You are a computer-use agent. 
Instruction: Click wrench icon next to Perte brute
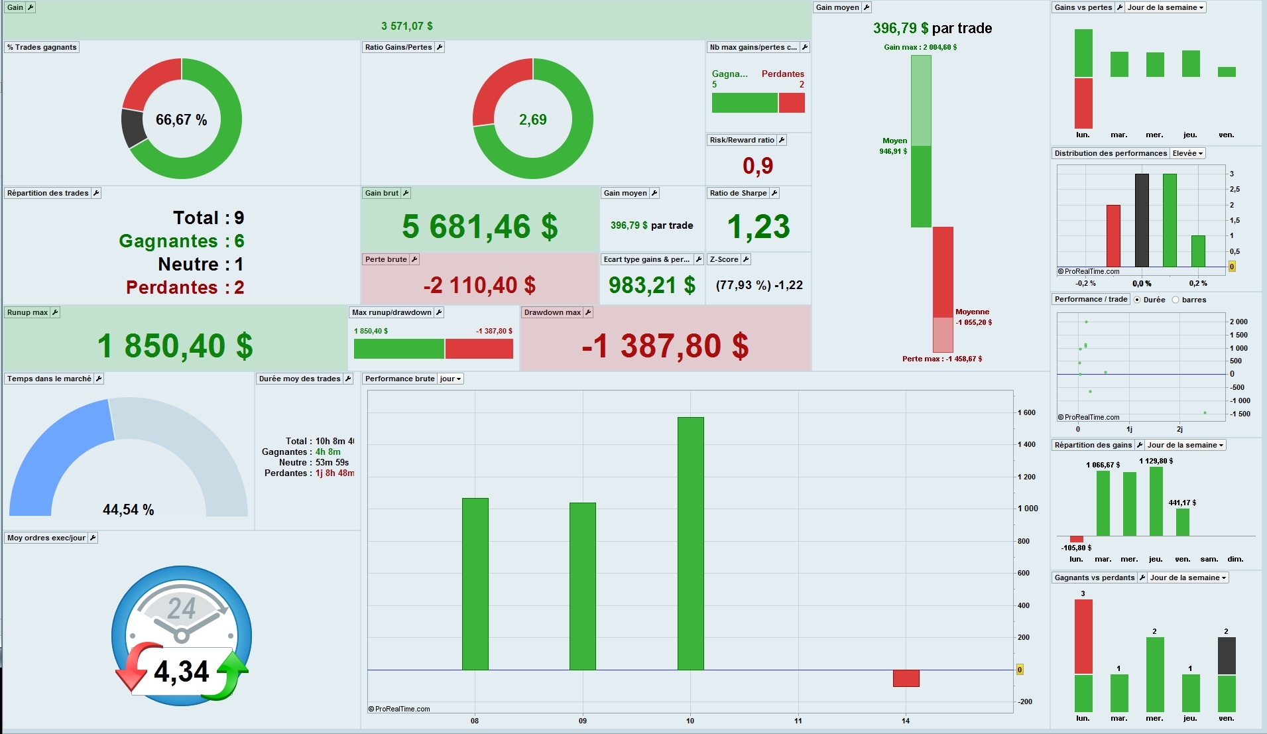point(414,259)
